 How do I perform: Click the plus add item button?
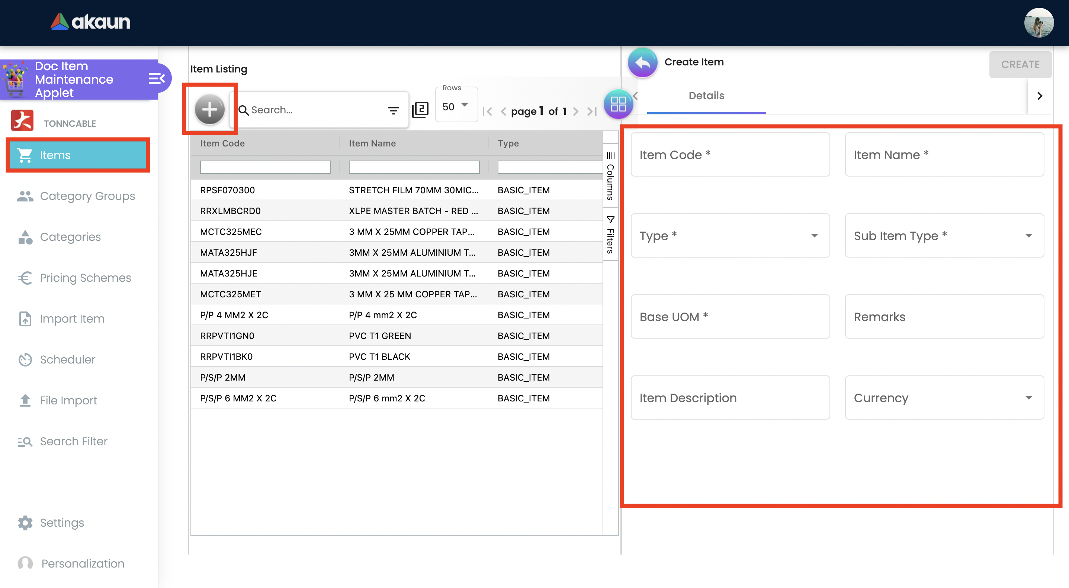click(x=209, y=110)
